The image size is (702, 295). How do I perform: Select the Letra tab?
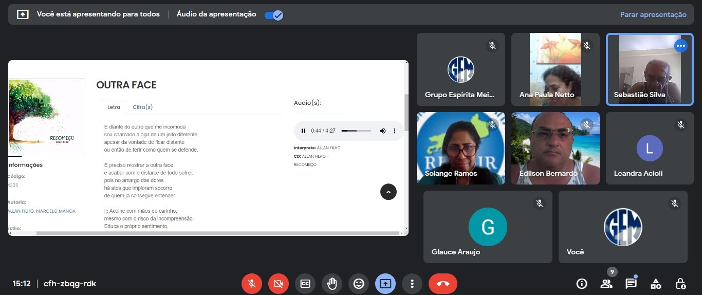pos(114,107)
